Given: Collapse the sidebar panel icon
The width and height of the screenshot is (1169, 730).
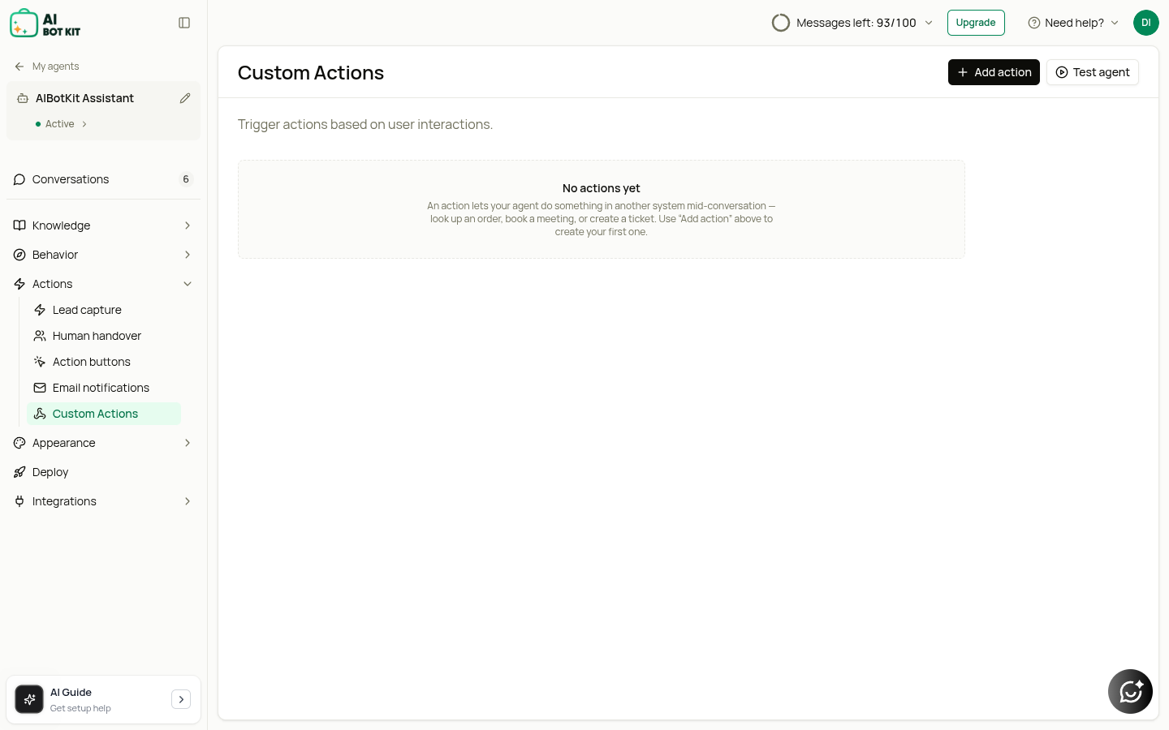Looking at the screenshot, I should coord(184,23).
